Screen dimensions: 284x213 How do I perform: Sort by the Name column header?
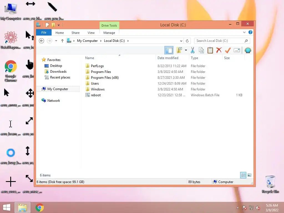click(x=90, y=58)
